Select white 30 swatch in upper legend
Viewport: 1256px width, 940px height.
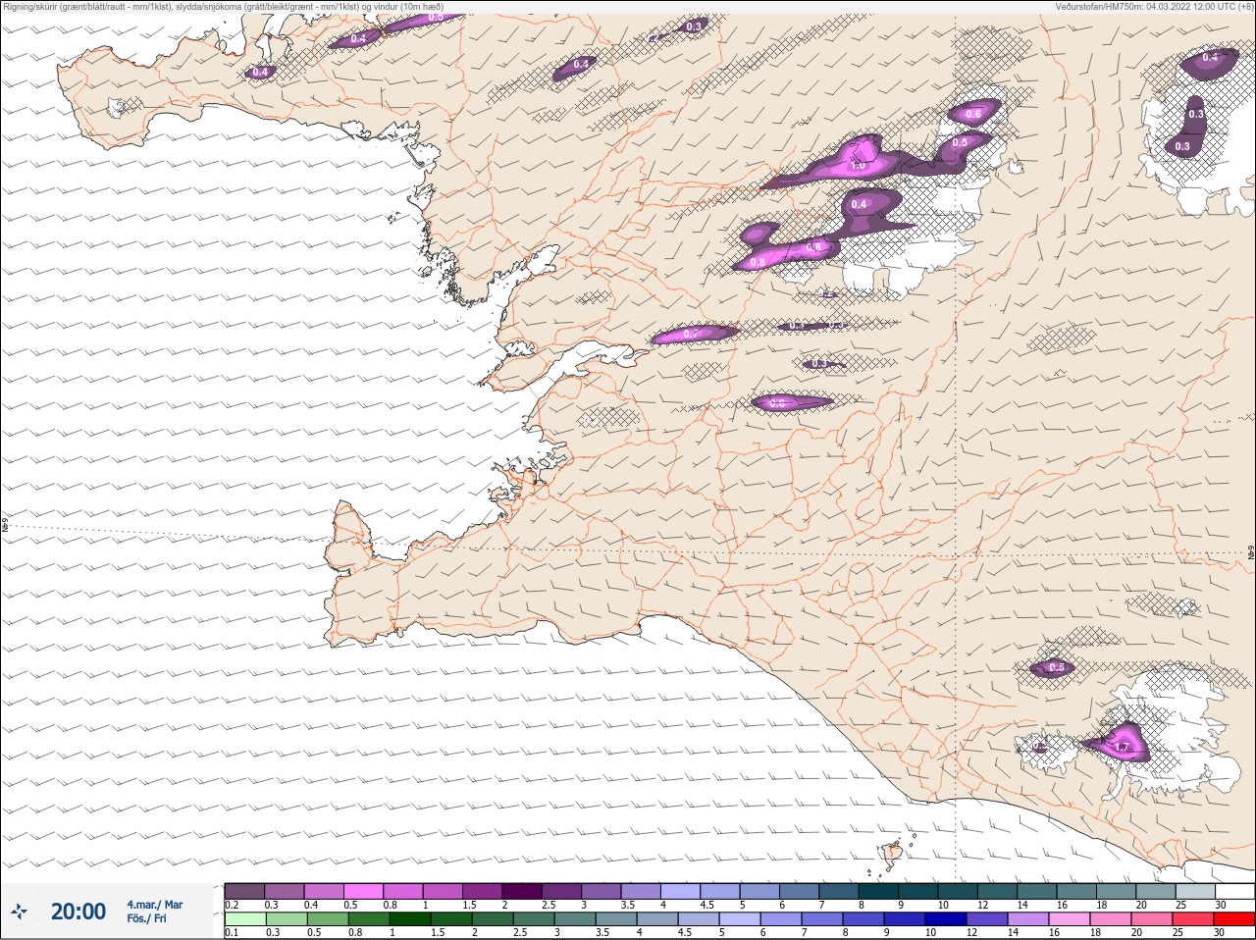coord(1234,891)
